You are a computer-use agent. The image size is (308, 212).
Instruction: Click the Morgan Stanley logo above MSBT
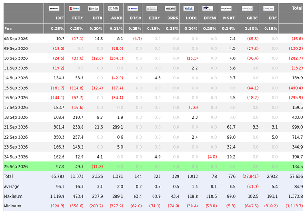pos(226,9)
